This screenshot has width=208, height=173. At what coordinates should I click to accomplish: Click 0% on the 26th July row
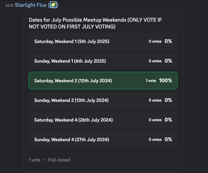pyautogui.click(x=168, y=120)
